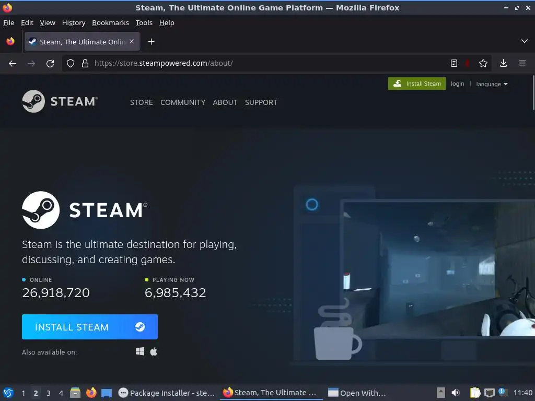This screenshot has height=401, width=535.
Task: Click the taskbar clock 11:40
Action: (522, 393)
